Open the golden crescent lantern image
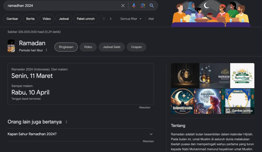 (185, 76)
